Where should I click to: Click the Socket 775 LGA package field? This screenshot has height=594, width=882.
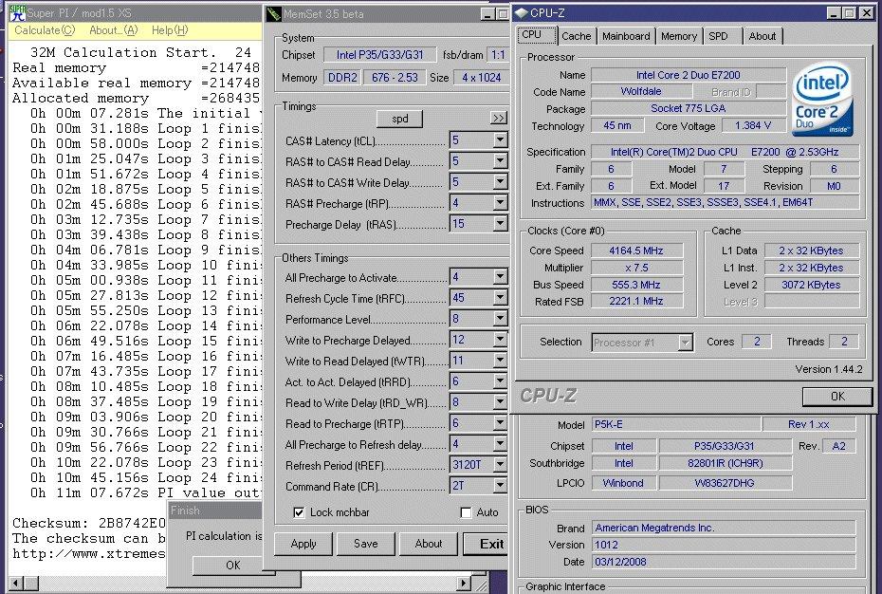point(688,108)
